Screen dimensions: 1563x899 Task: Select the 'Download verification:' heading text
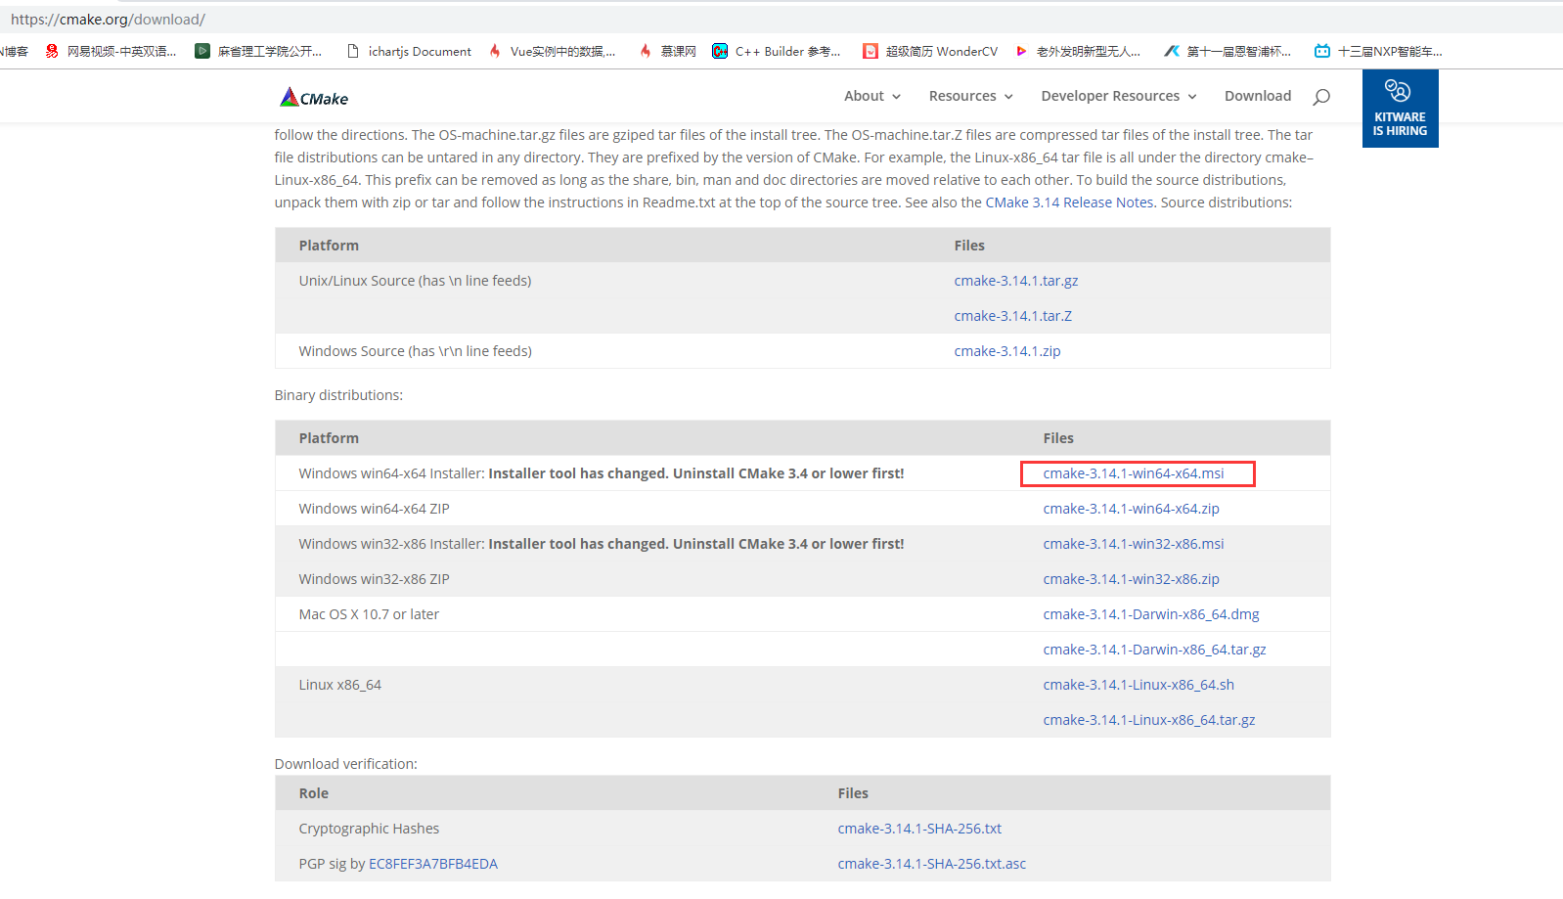pyautogui.click(x=346, y=764)
